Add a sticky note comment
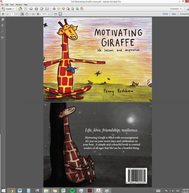189x193 pixels. point(59,9)
